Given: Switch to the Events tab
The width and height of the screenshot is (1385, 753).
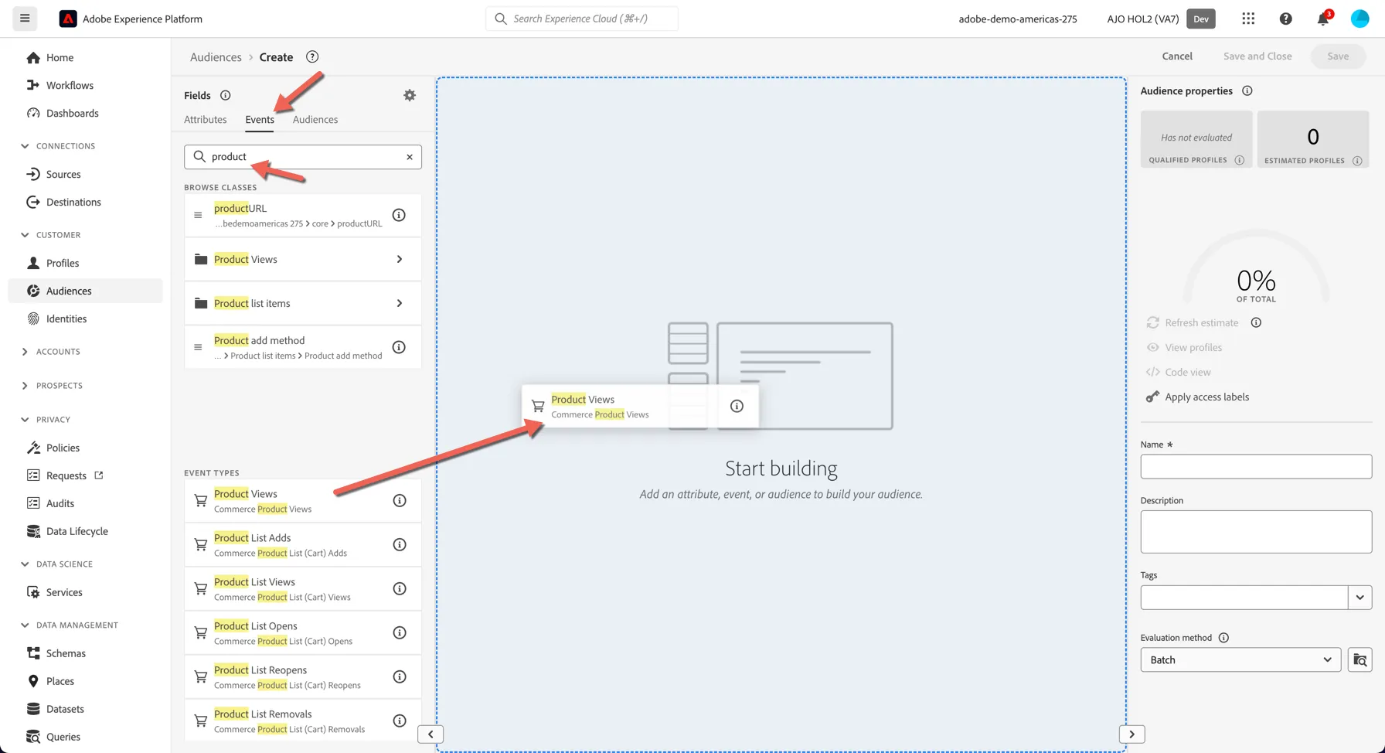Looking at the screenshot, I should coord(260,120).
